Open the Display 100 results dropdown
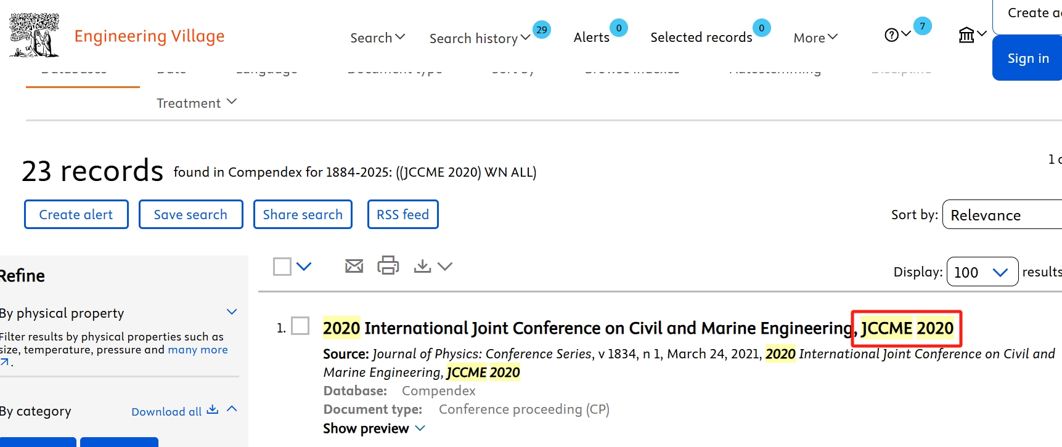 point(982,272)
